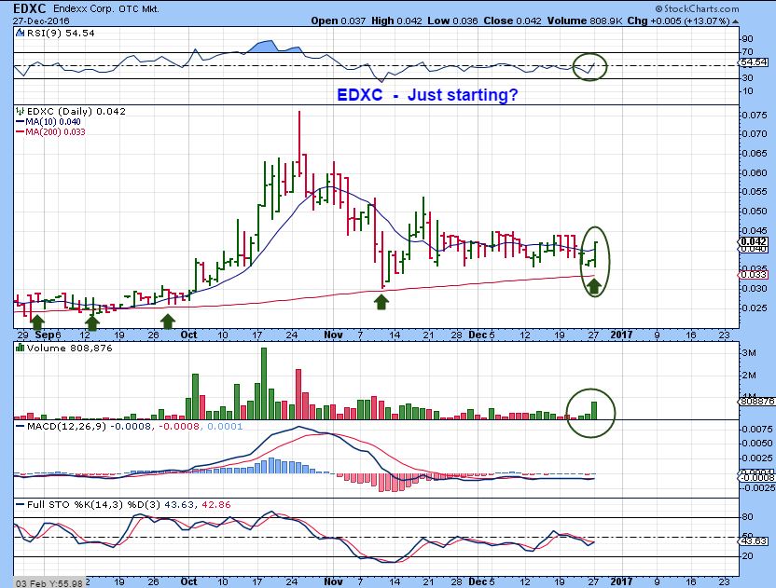Click the blue 0.0001 MACD histogram value

(x=225, y=426)
